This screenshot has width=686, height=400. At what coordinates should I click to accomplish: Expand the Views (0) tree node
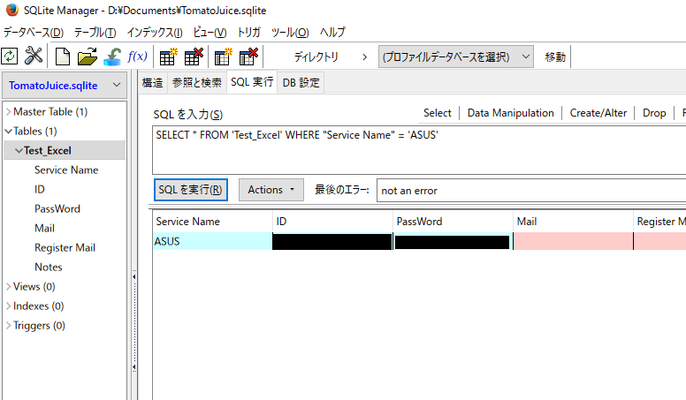(9, 287)
